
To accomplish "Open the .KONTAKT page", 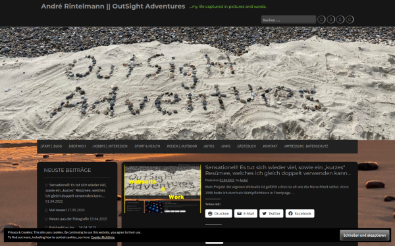I will point(270,146).
